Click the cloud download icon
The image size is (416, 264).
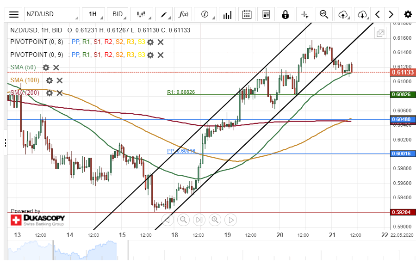362,14
